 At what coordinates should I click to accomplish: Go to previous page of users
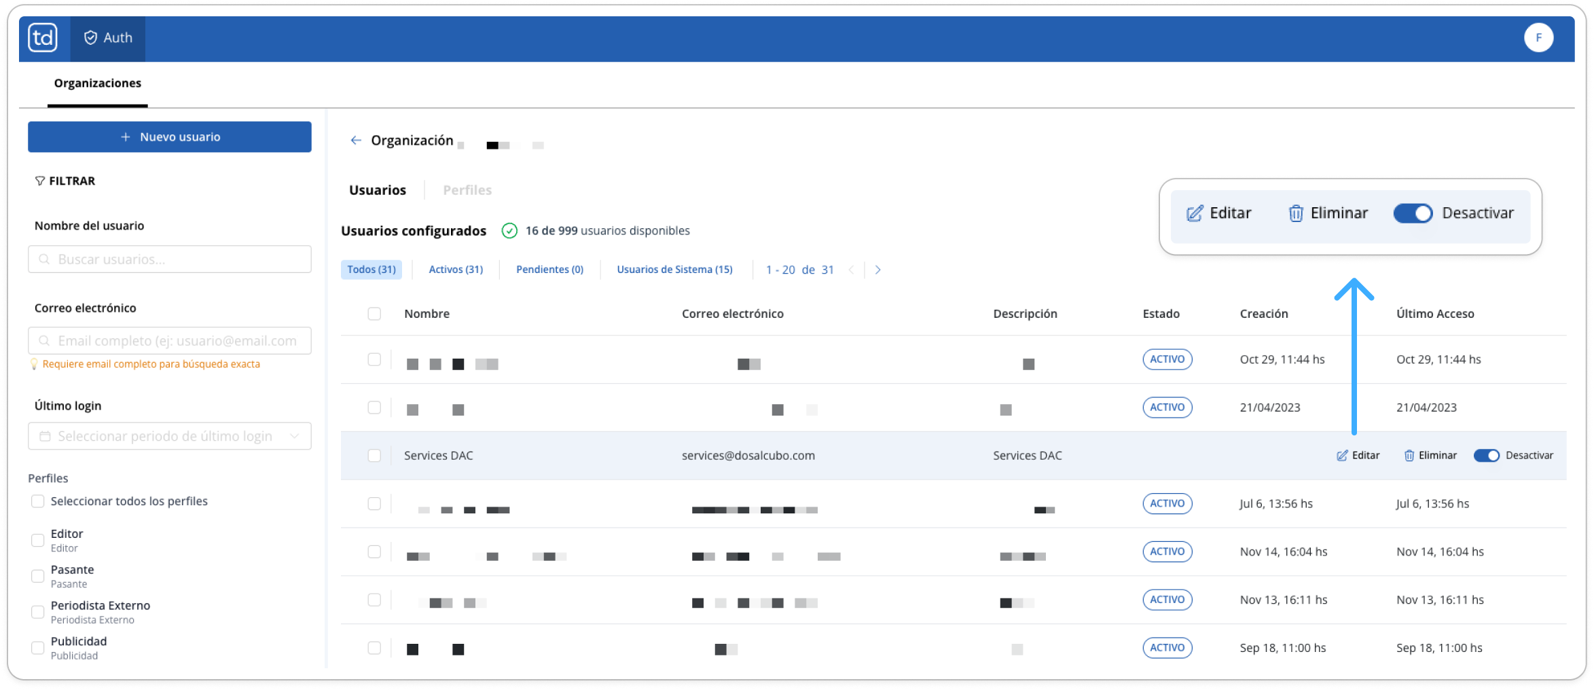pos(851,270)
